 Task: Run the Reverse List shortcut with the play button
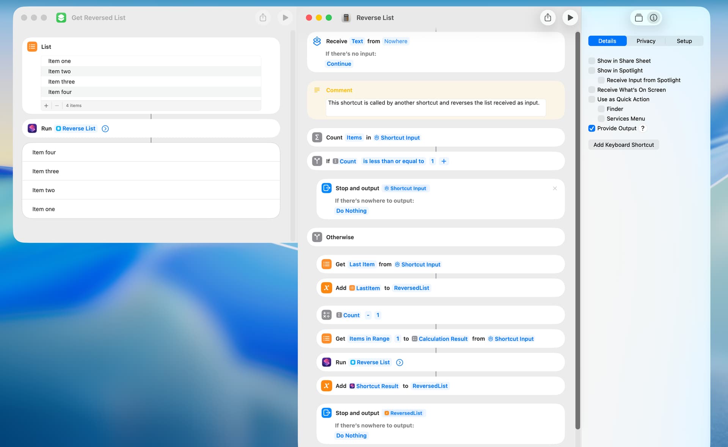tap(570, 17)
